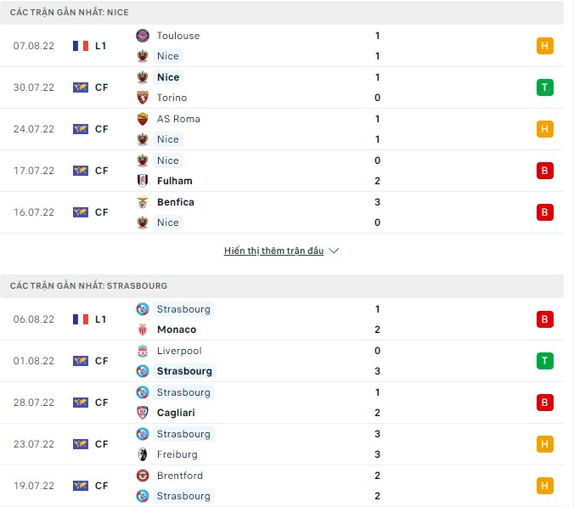574x507 pixels.
Task: Click the Cagliari club crest icon
Action: point(142,413)
